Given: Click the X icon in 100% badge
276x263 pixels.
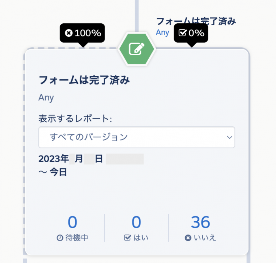Looking at the screenshot, I should click(x=69, y=33).
